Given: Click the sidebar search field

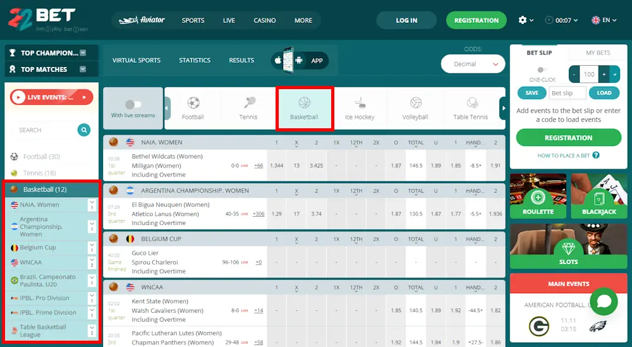Looking at the screenshot, I should (x=45, y=130).
